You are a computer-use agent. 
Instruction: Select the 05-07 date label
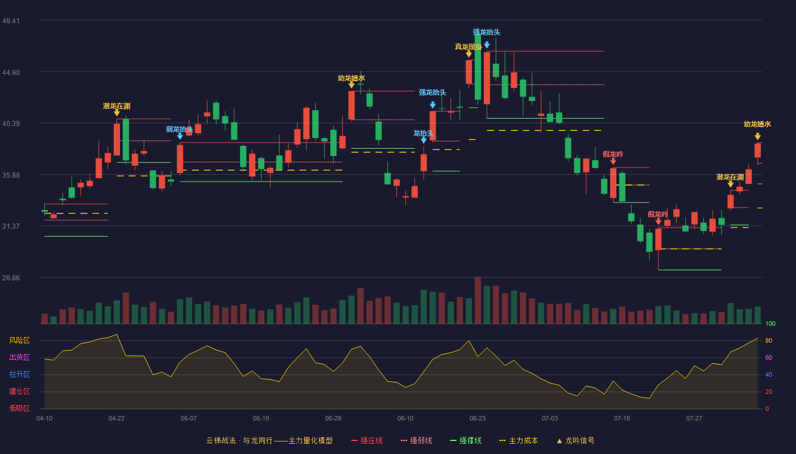point(189,418)
